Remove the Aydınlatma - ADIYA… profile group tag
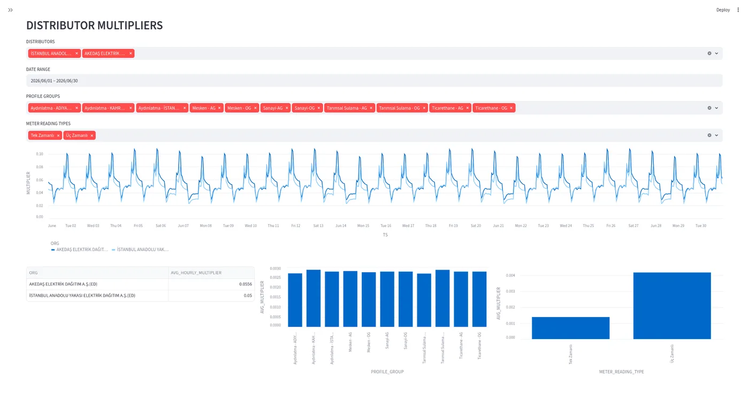This screenshot has height=410, width=749. (x=77, y=108)
